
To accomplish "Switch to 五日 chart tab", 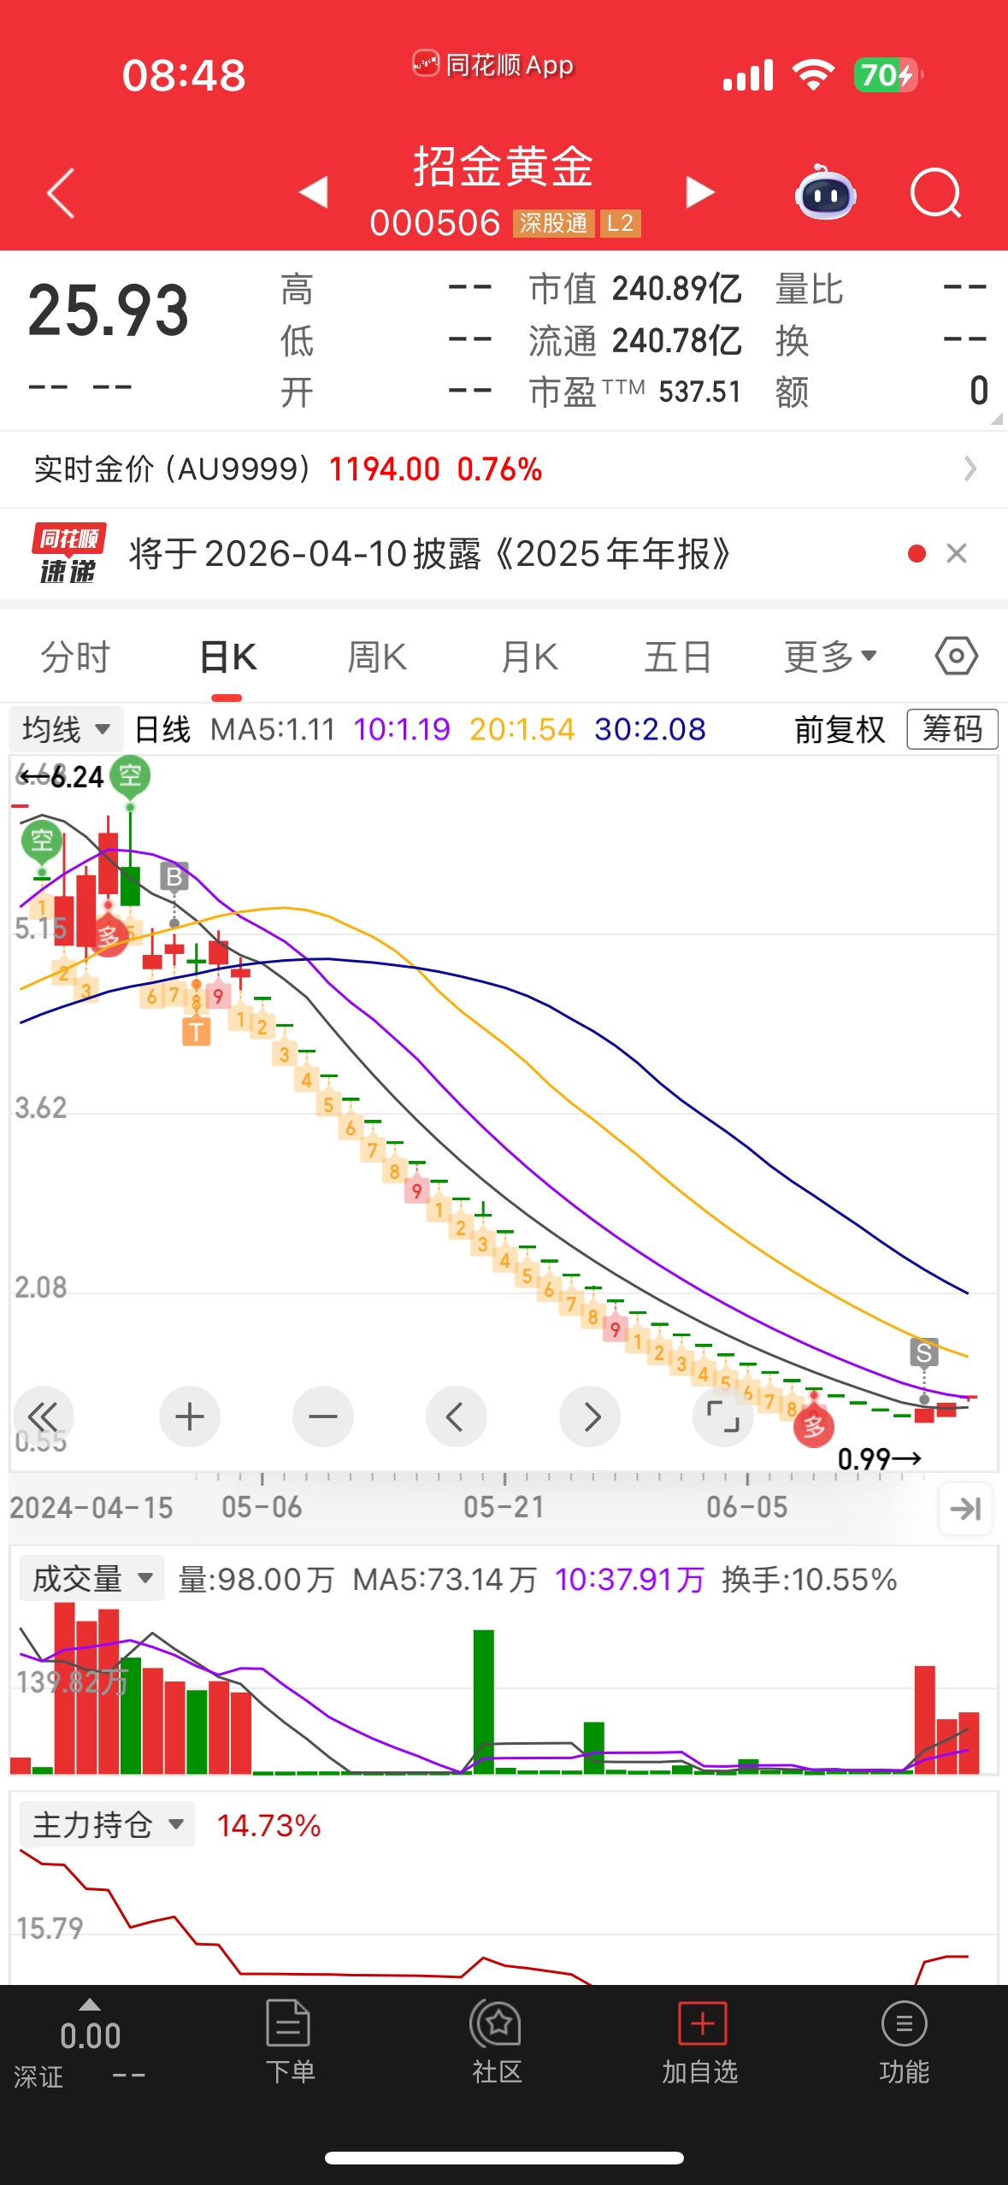I will coord(678,657).
